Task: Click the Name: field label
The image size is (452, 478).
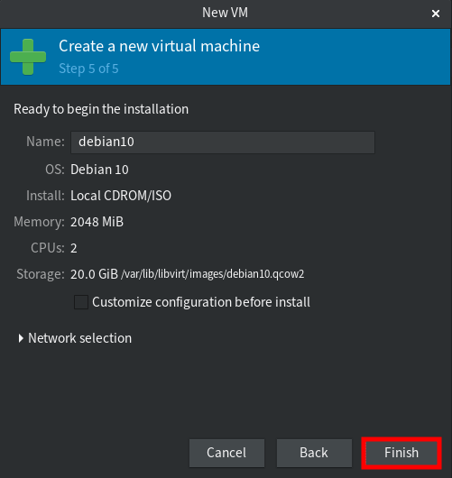Action: click(45, 142)
